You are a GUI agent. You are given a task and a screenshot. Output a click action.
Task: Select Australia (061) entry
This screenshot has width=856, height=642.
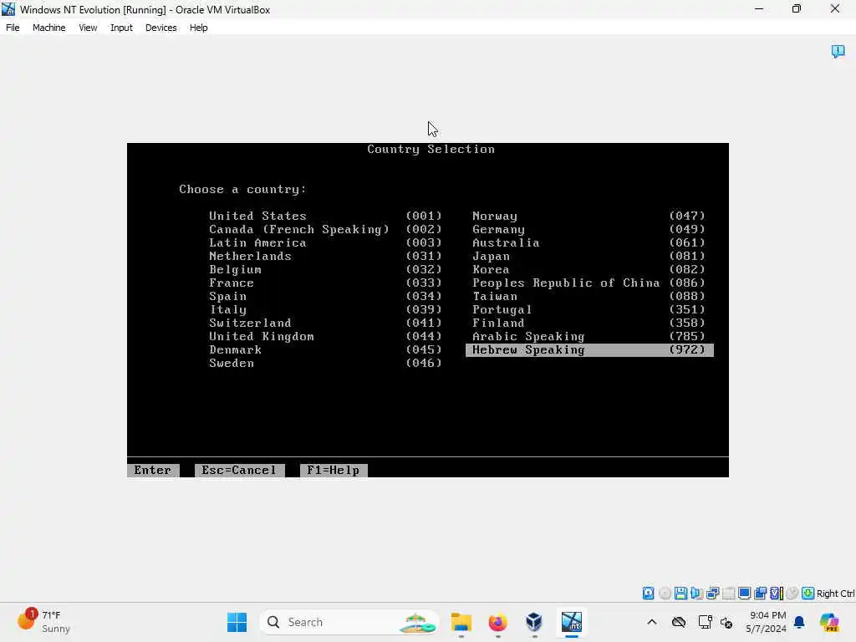click(x=588, y=243)
